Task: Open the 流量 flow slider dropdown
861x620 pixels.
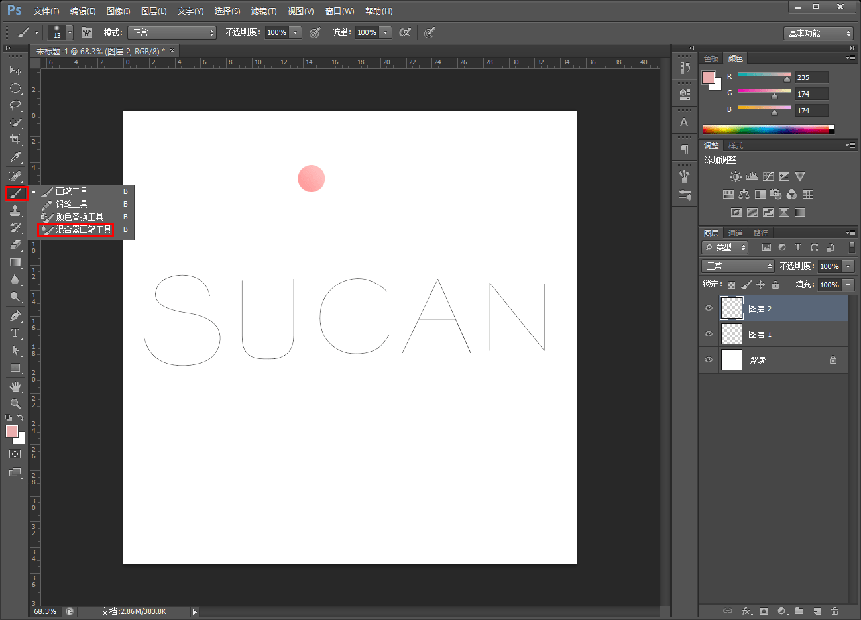Action: (386, 32)
